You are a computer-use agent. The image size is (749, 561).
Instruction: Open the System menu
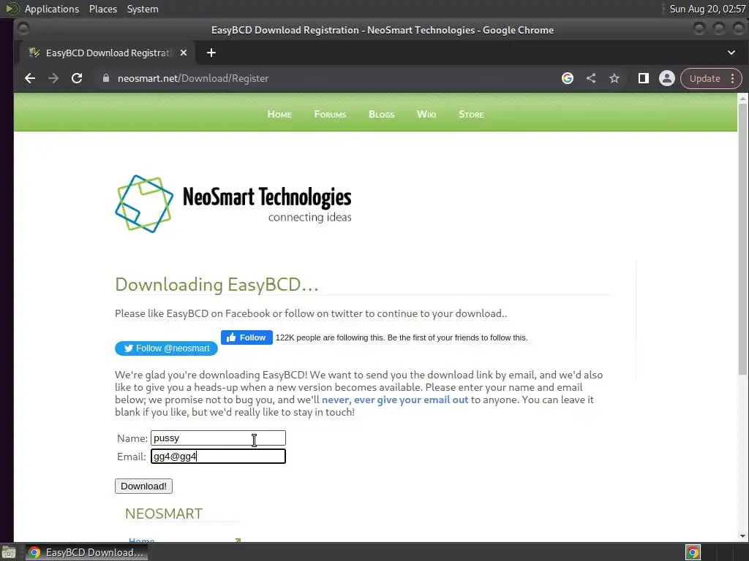point(143,9)
